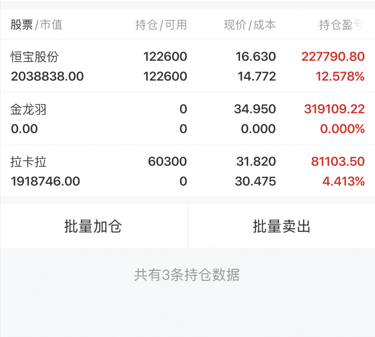375x337 pixels.
Task: Select the 现价/成本 column header
Action: [250, 25]
